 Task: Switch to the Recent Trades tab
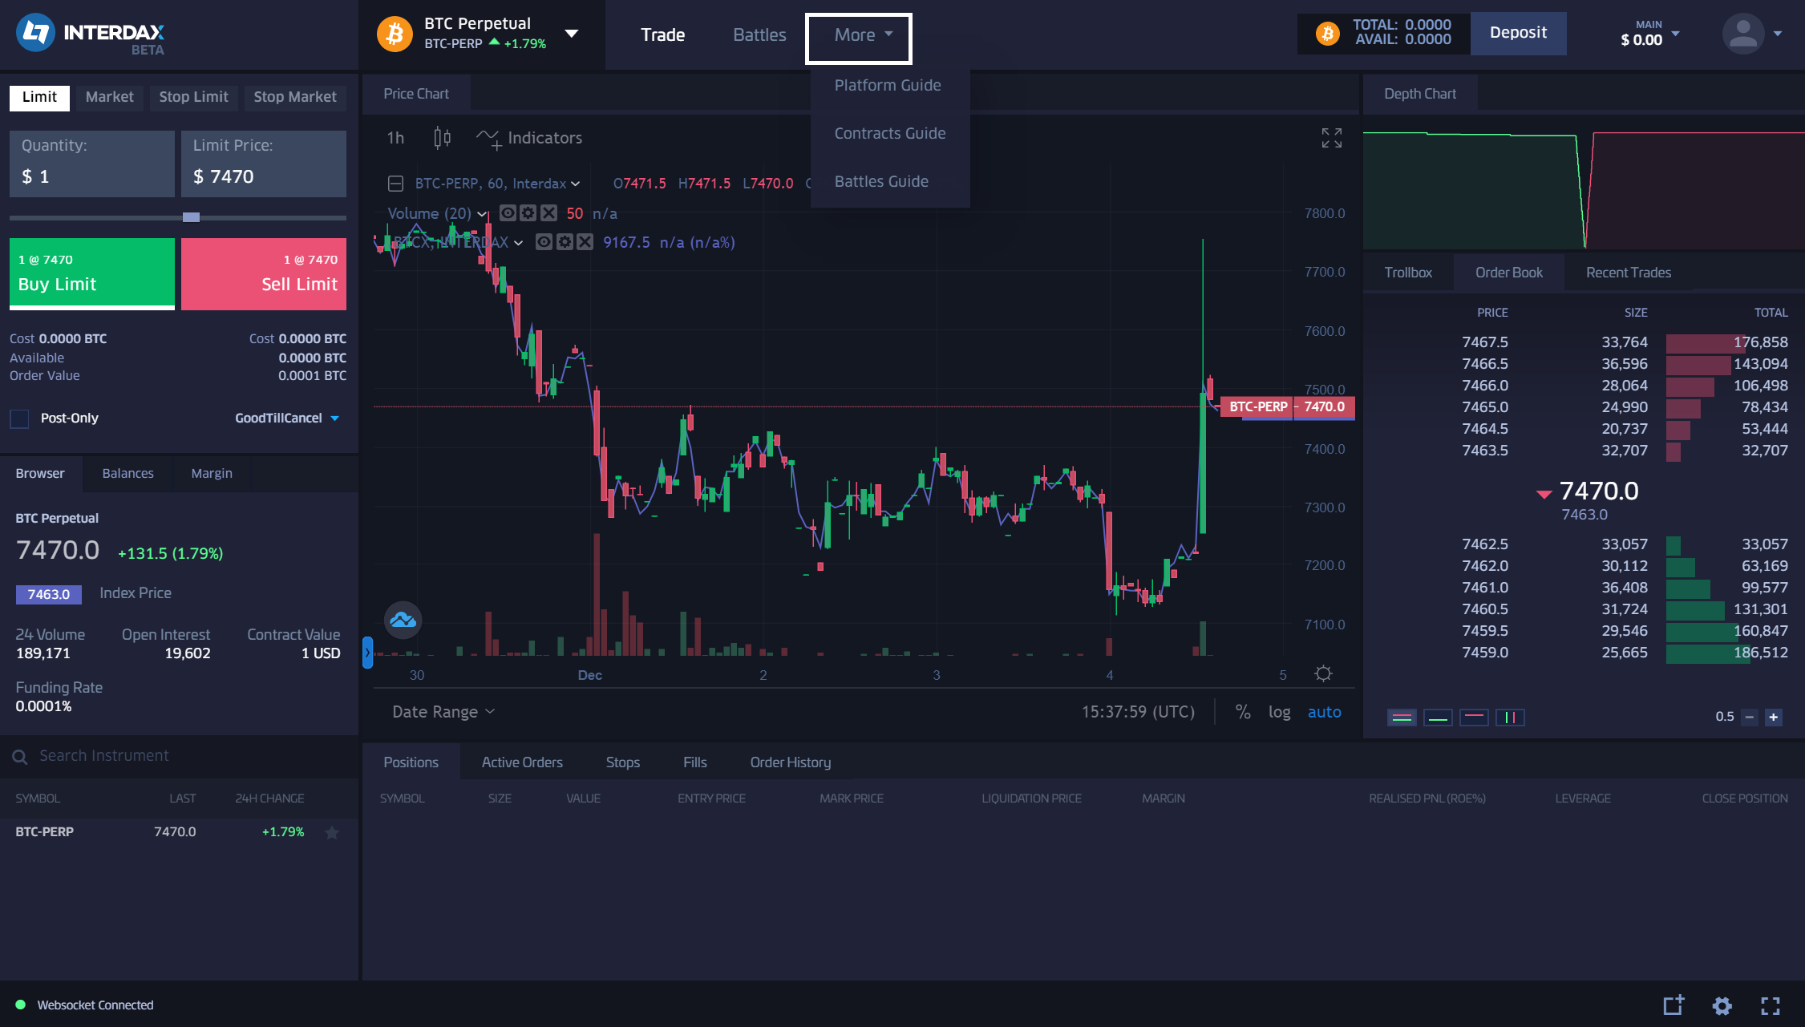point(1629,273)
